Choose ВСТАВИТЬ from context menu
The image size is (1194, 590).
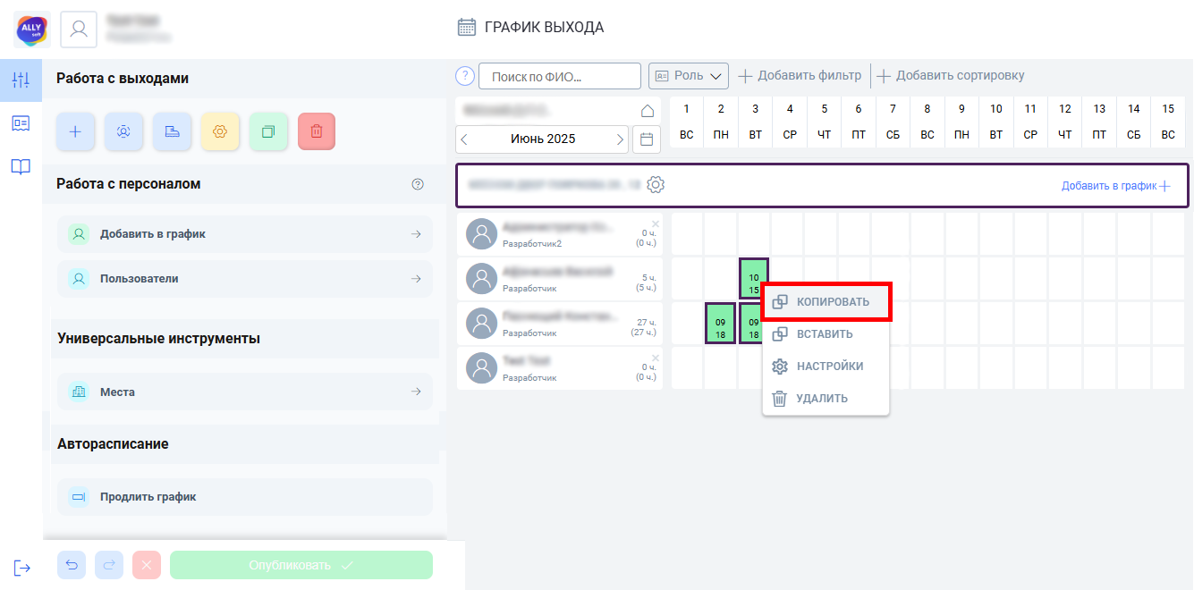pos(826,334)
